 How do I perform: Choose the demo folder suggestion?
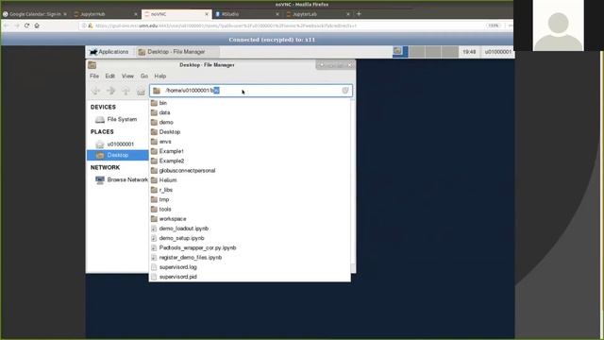coord(249,122)
